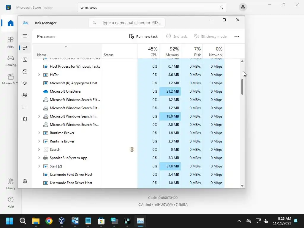The height and width of the screenshot is (228, 304).
Task: Sort by Memory column header
Action: (170, 52)
